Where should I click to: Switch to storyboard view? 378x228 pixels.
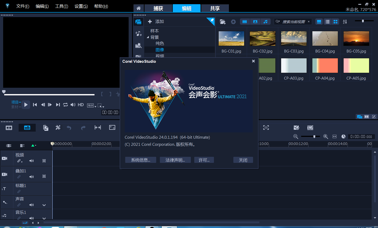[9, 128]
